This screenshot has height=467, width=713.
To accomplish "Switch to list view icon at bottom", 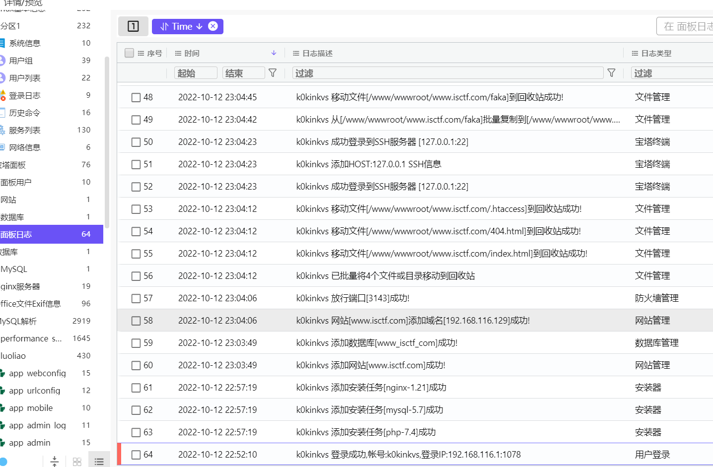I will (99, 462).
